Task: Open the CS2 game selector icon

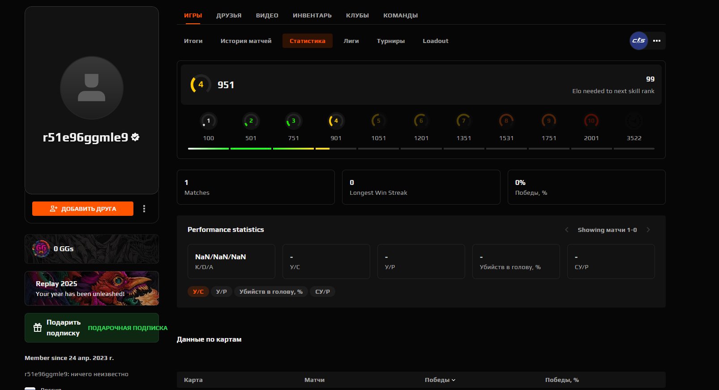Action: click(639, 41)
